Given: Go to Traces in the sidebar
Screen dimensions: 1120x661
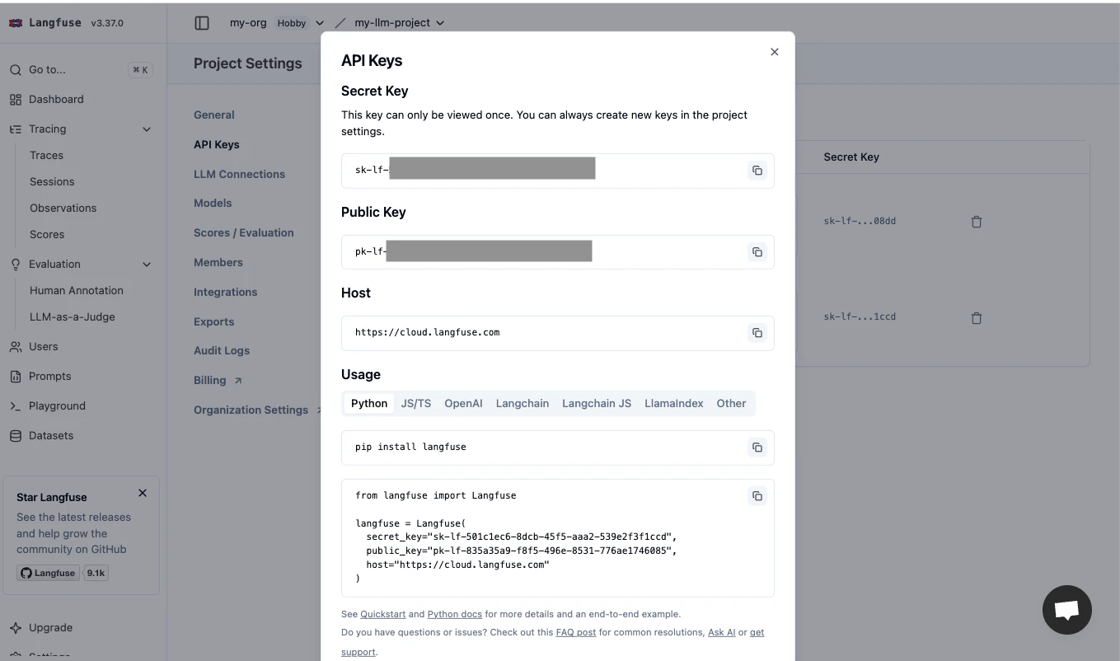Looking at the screenshot, I should click(x=46, y=156).
